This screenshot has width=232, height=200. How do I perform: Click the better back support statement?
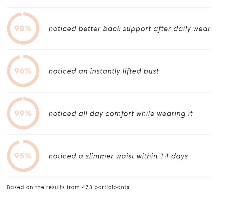(x=129, y=29)
